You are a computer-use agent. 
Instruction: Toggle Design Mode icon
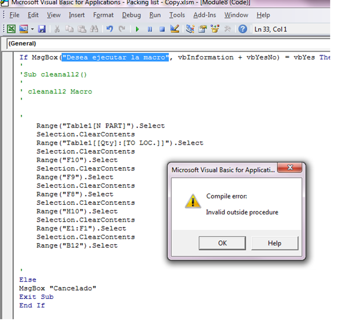tap(175, 29)
